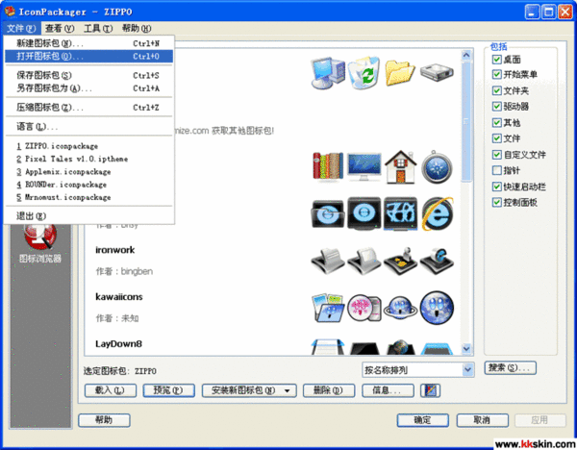Click the round compass preview icon

(x=437, y=167)
